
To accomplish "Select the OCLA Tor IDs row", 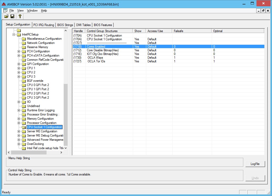I will click(x=168, y=61).
